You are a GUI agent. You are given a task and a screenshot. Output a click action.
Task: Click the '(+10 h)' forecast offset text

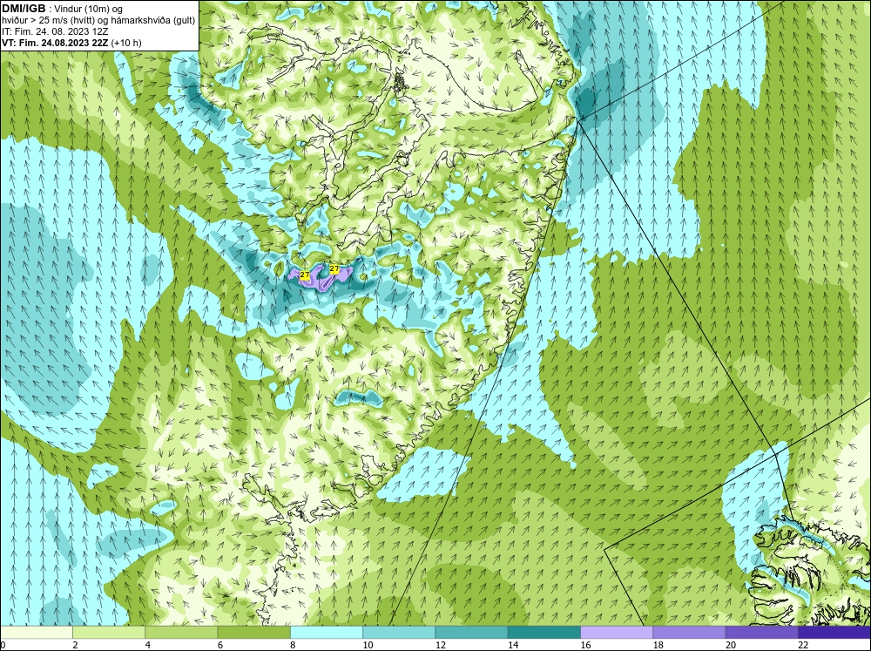[126, 43]
